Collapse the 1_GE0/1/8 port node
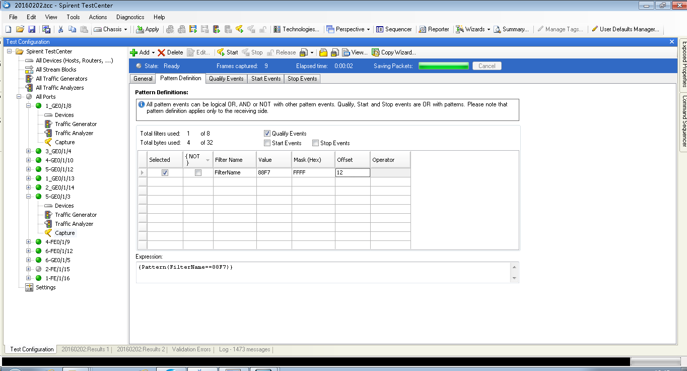The height and width of the screenshot is (371, 687). tap(29, 106)
